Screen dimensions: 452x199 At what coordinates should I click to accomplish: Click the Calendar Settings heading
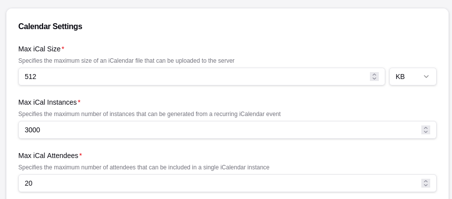pyautogui.click(x=50, y=27)
